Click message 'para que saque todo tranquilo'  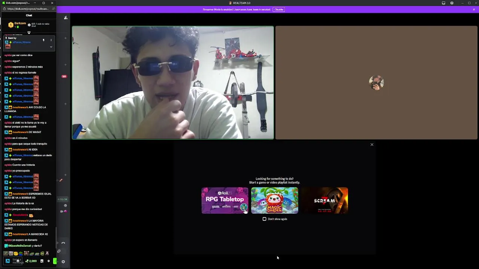pos(30,144)
